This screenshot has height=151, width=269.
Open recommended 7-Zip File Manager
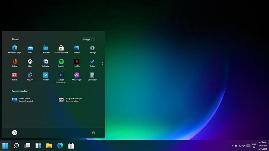pyautogui.click(x=71, y=100)
